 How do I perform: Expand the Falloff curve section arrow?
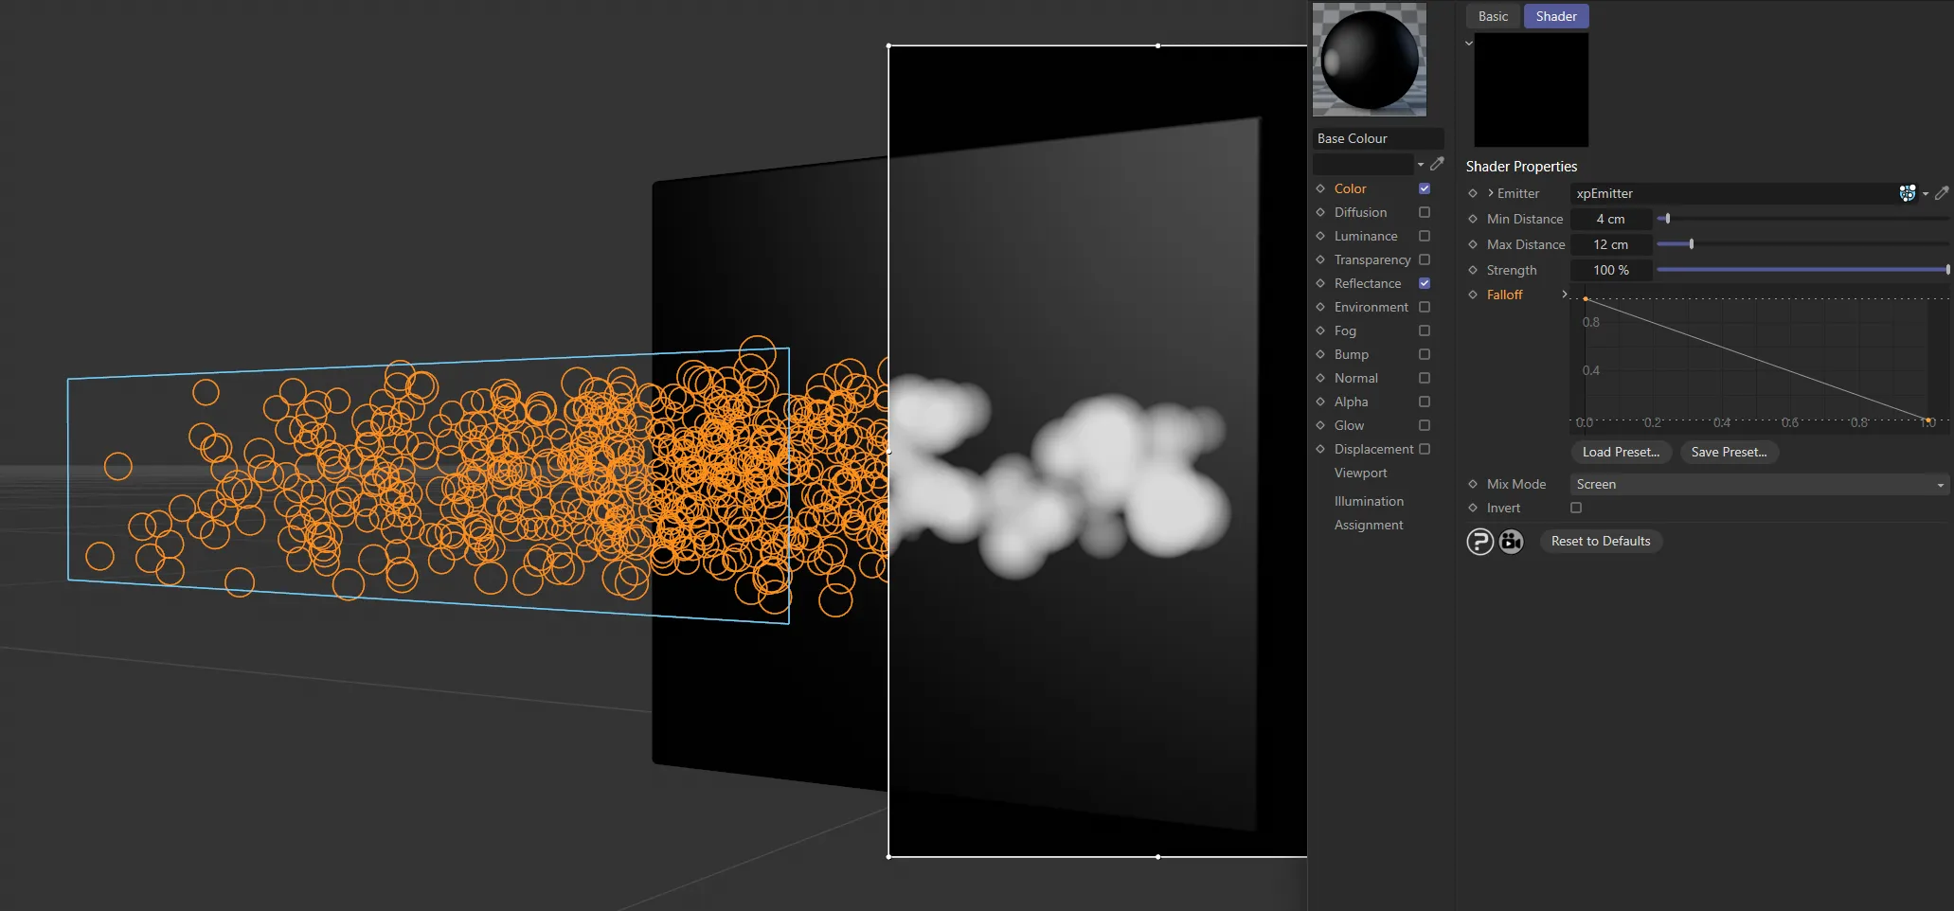pyautogui.click(x=1564, y=295)
